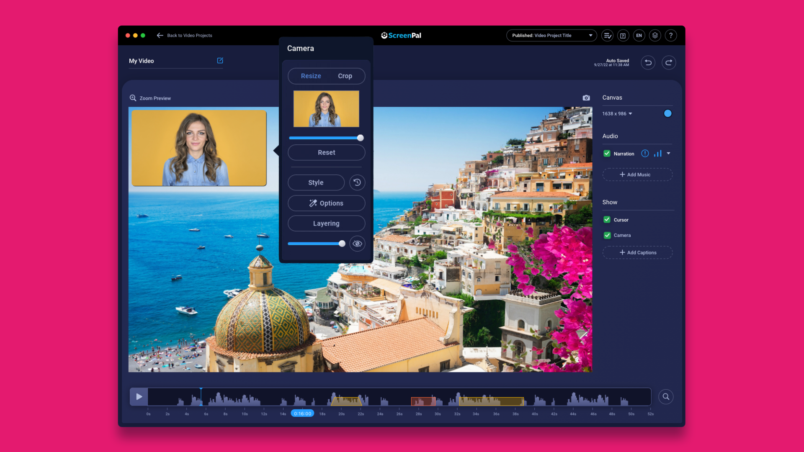
Task: Switch to the Crop tab
Action: click(x=345, y=76)
